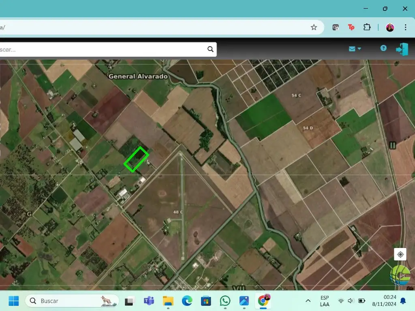Image resolution: width=415 pixels, height=311 pixels.
Task: Click the magnifier icon in the map search box
Action: tap(210, 49)
